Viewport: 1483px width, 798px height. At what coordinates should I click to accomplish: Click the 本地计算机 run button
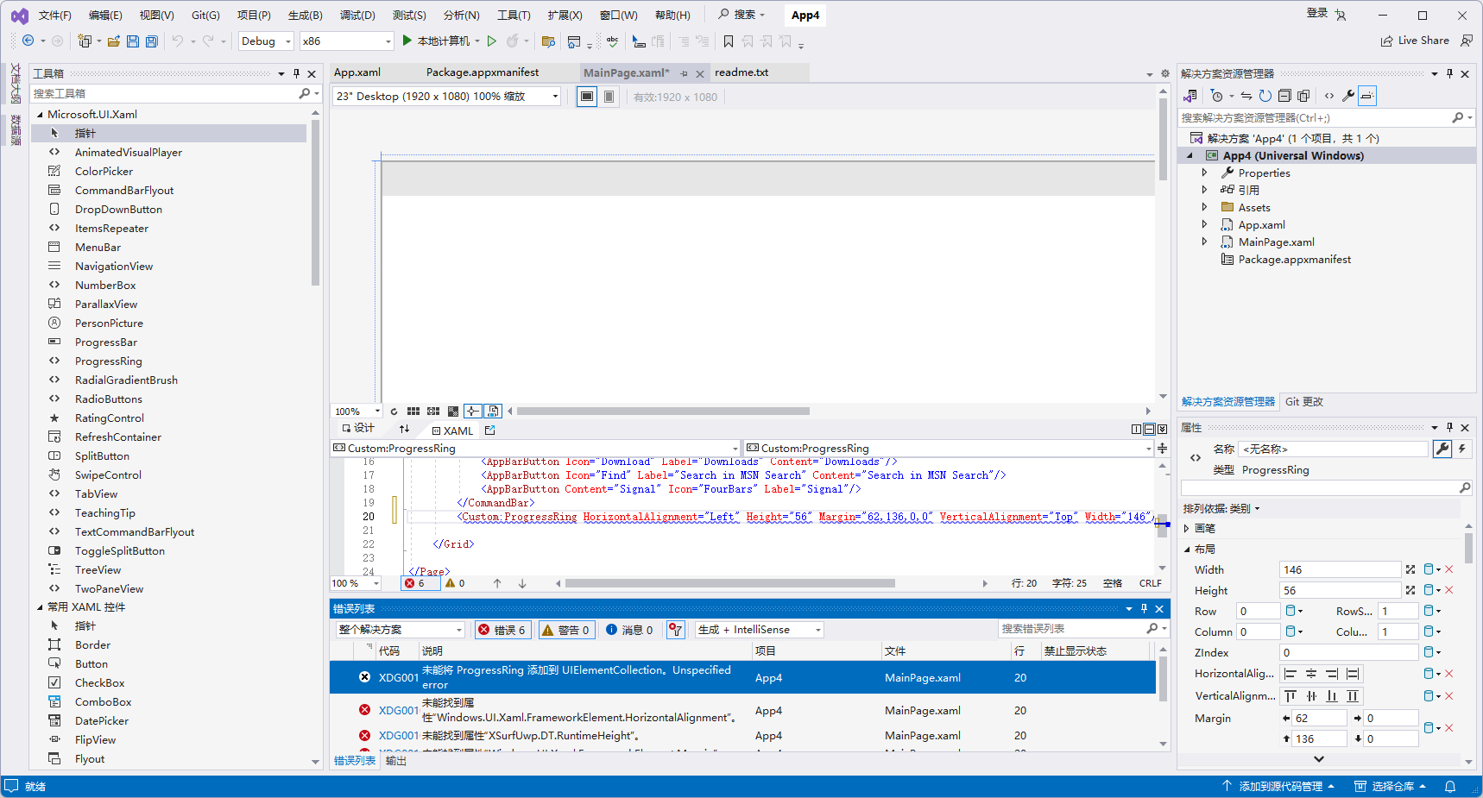coord(436,41)
